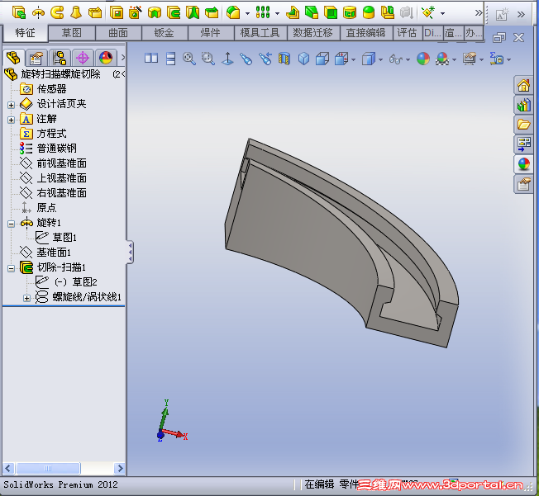Open the ConfigurationManager panel tab
This screenshot has width=539, height=496.
coord(60,58)
